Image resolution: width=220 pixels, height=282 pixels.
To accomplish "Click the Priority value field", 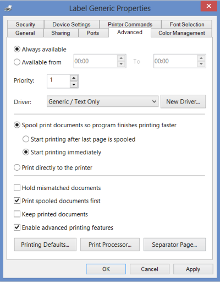I will [58, 81].
